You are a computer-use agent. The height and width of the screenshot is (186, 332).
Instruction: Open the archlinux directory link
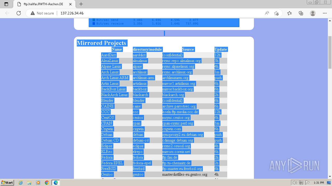click(x=140, y=72)
